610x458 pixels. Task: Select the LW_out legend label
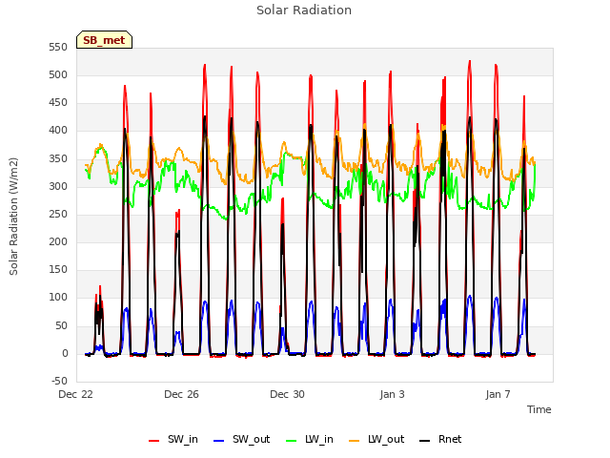tap(386, 439)
